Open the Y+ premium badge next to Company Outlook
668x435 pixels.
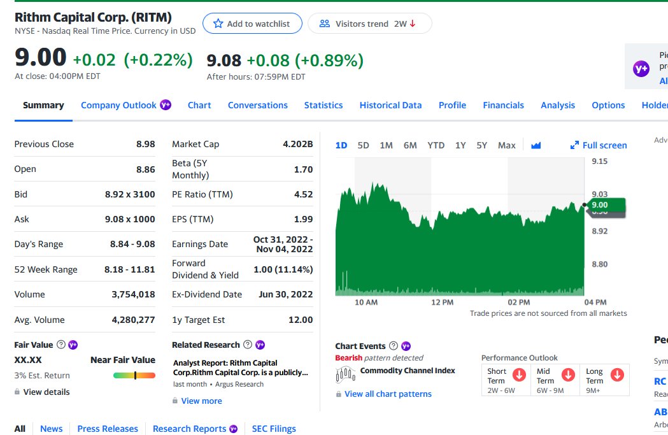tap(166, 105)
